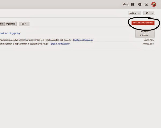Select the search presence message text
The height and width of the screenshot is (128, 161).
click(x=24, y=44)
